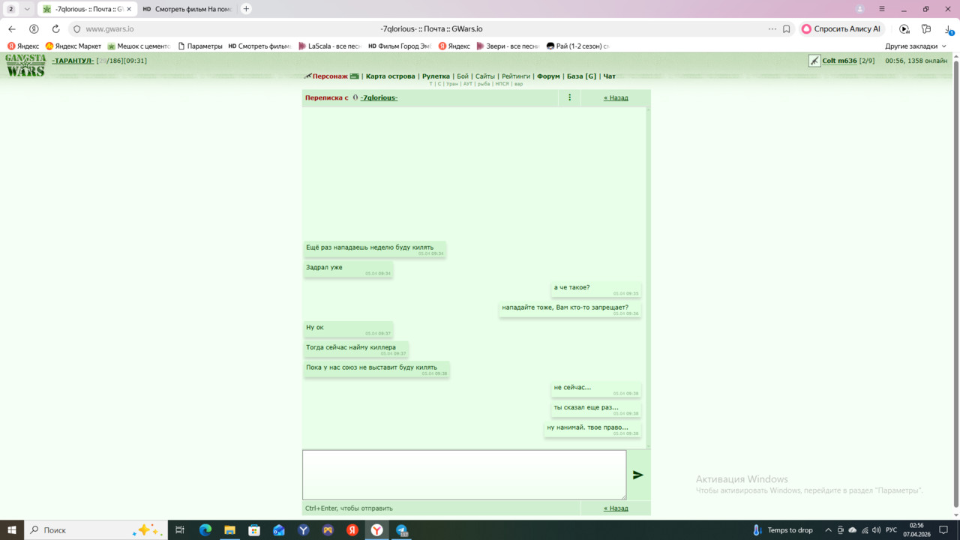Click Спросить Алису AI button

pyautogui.click(x=841, y=29)
